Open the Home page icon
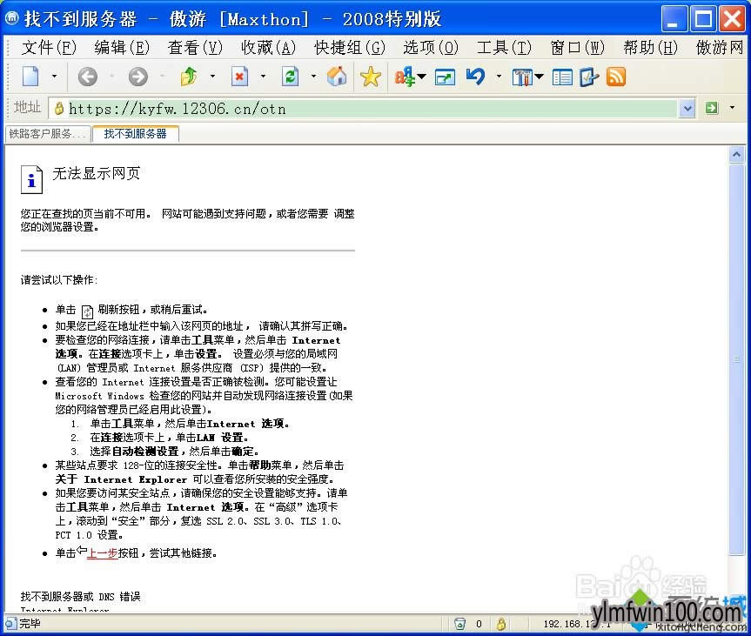 click(x=336, y=77)
